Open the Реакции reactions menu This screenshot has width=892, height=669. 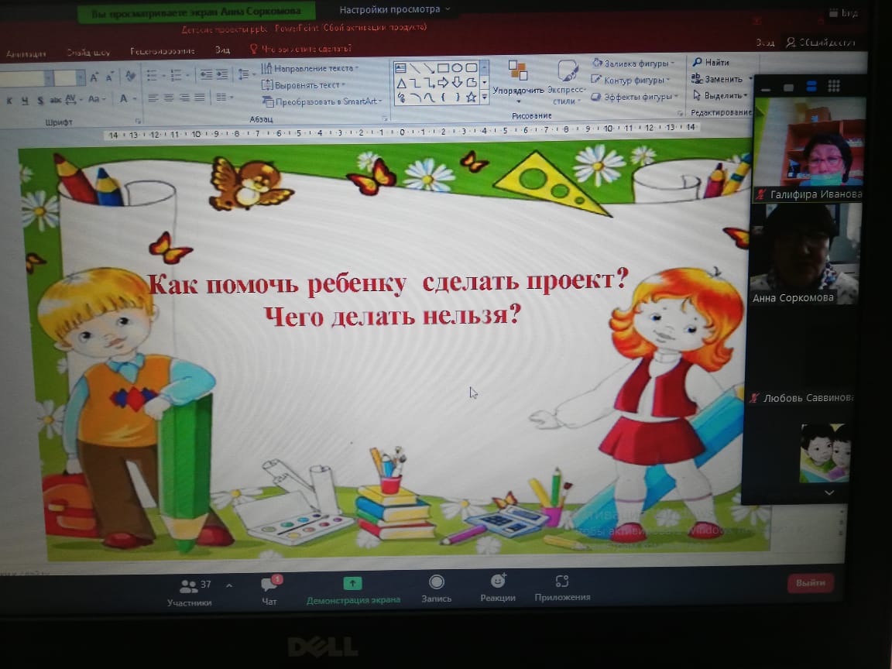(497, 588)
